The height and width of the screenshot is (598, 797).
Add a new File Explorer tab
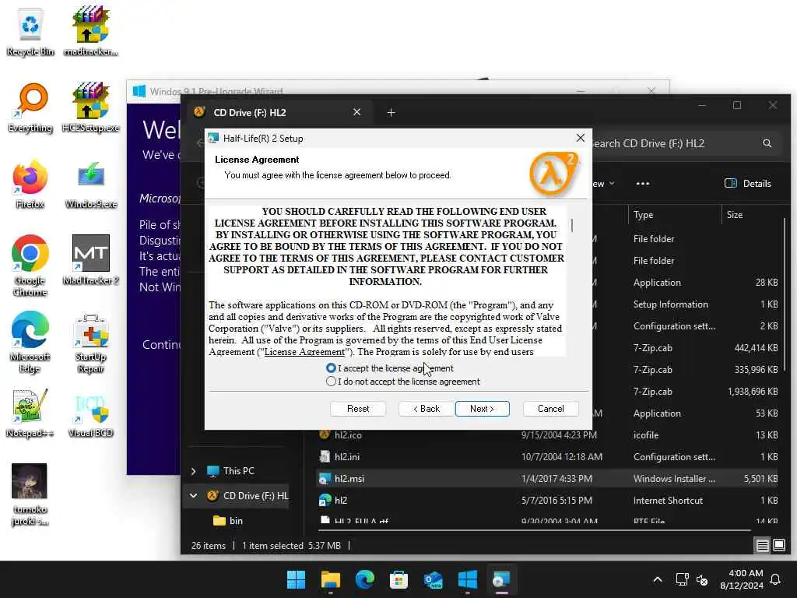click(391, 112)
